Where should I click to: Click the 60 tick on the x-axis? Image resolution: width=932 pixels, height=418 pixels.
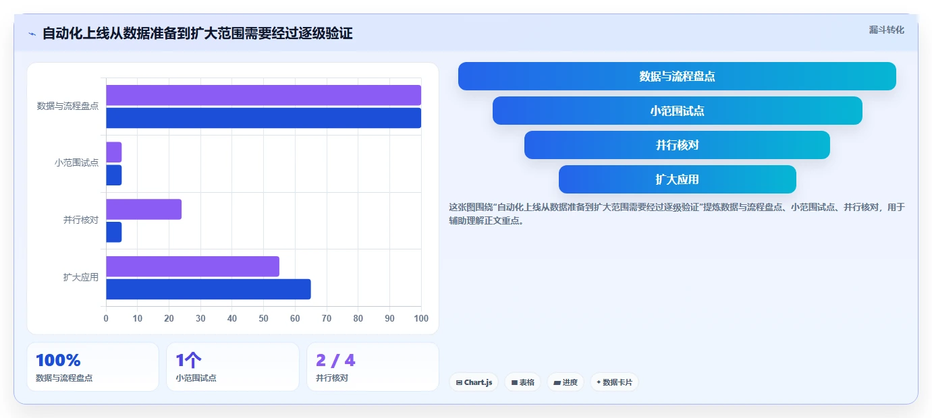click(295, 318)
